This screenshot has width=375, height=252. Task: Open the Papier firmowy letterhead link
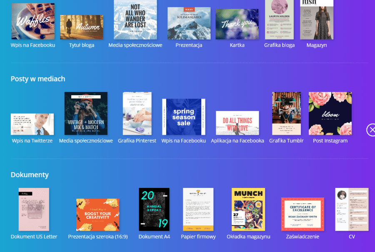click(198, 237)
